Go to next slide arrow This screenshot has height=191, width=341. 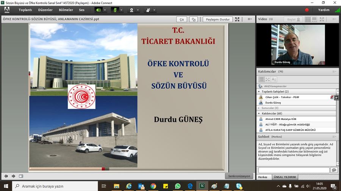point(14,176)
